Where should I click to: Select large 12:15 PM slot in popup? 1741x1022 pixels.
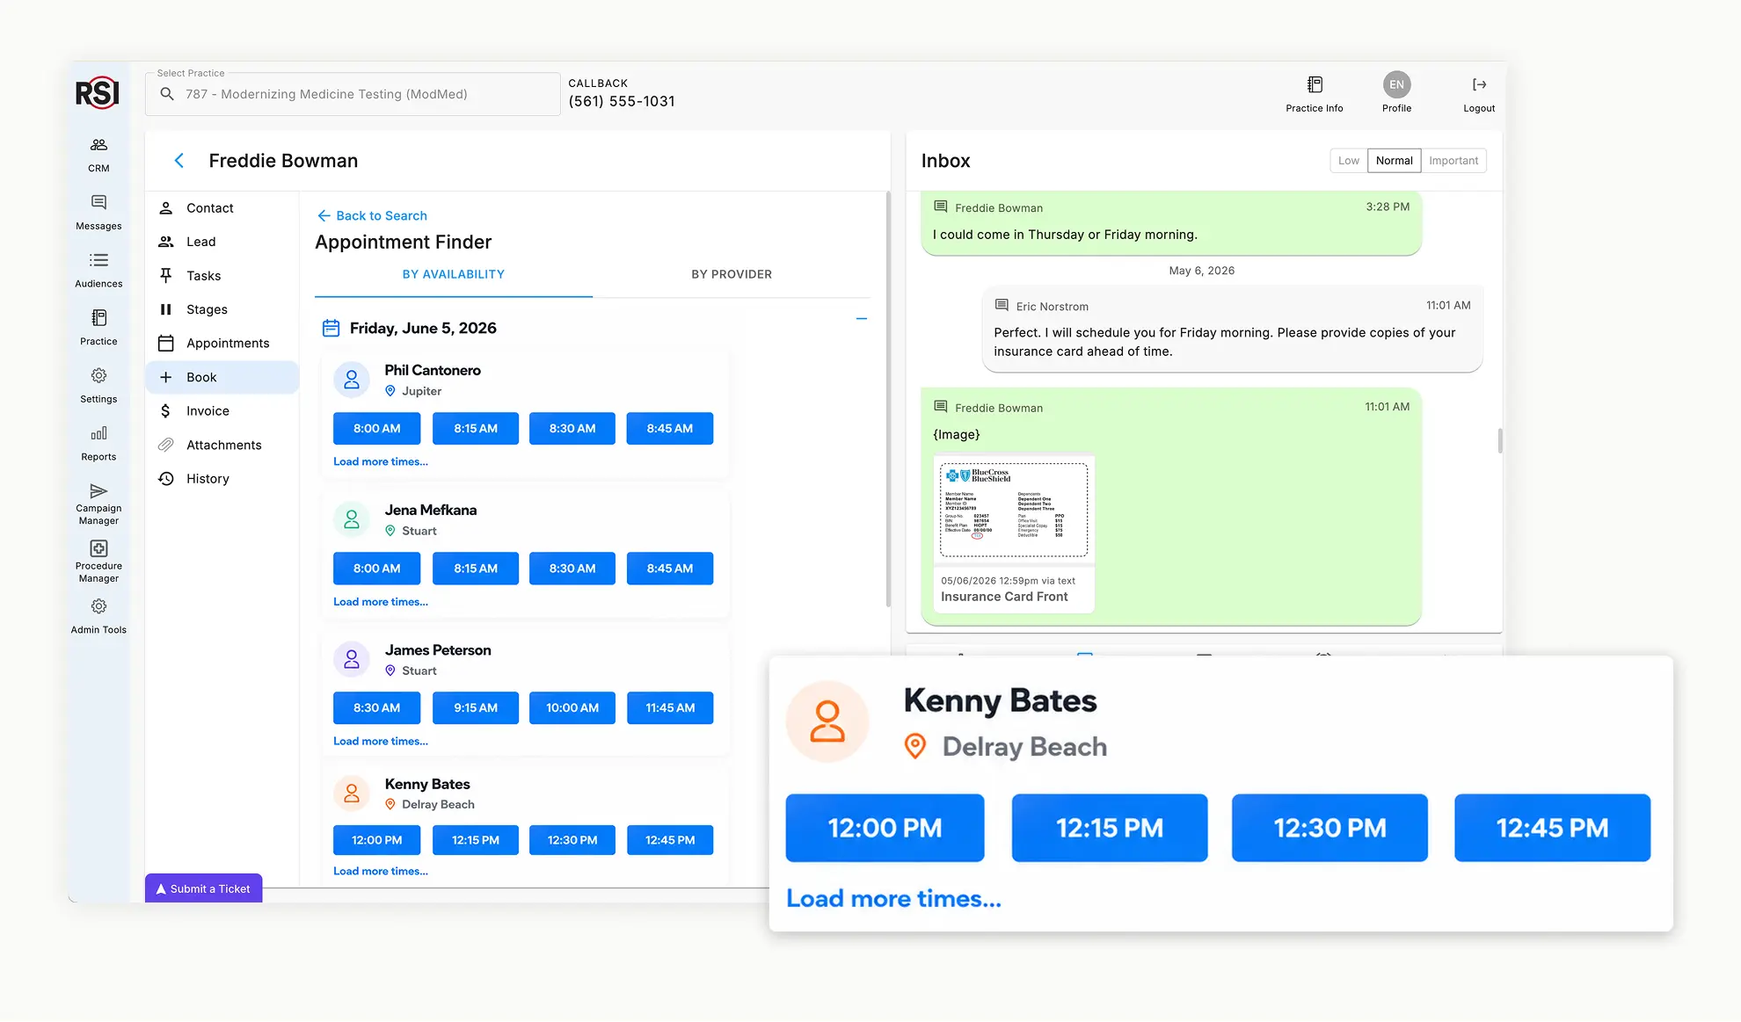click(1110, 827)
